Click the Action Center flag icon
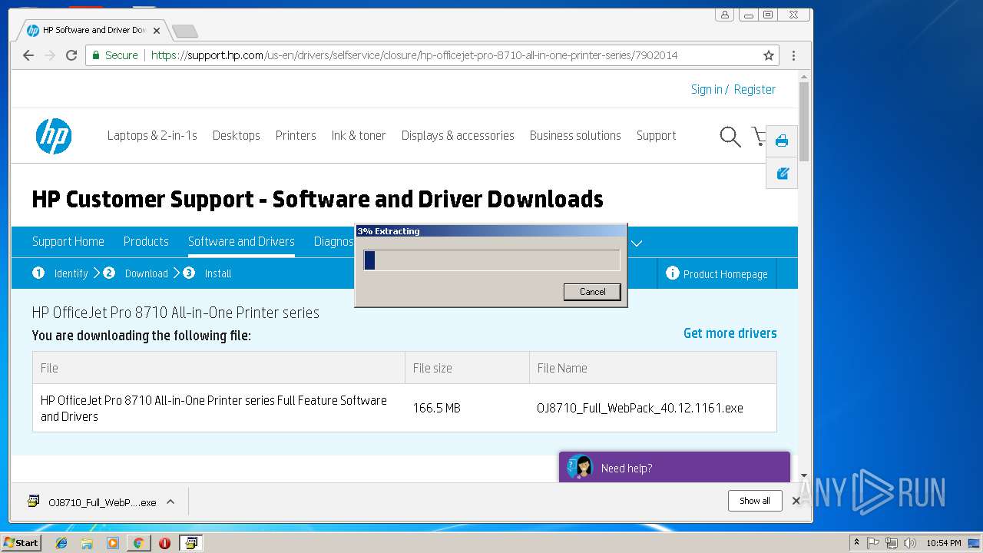The image size is (983, 553). pyautogui.click(x=873, y=543)
